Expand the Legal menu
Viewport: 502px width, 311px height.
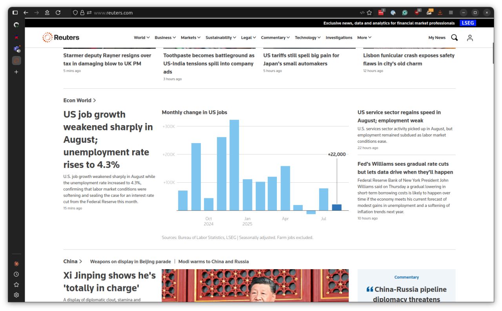248,38
